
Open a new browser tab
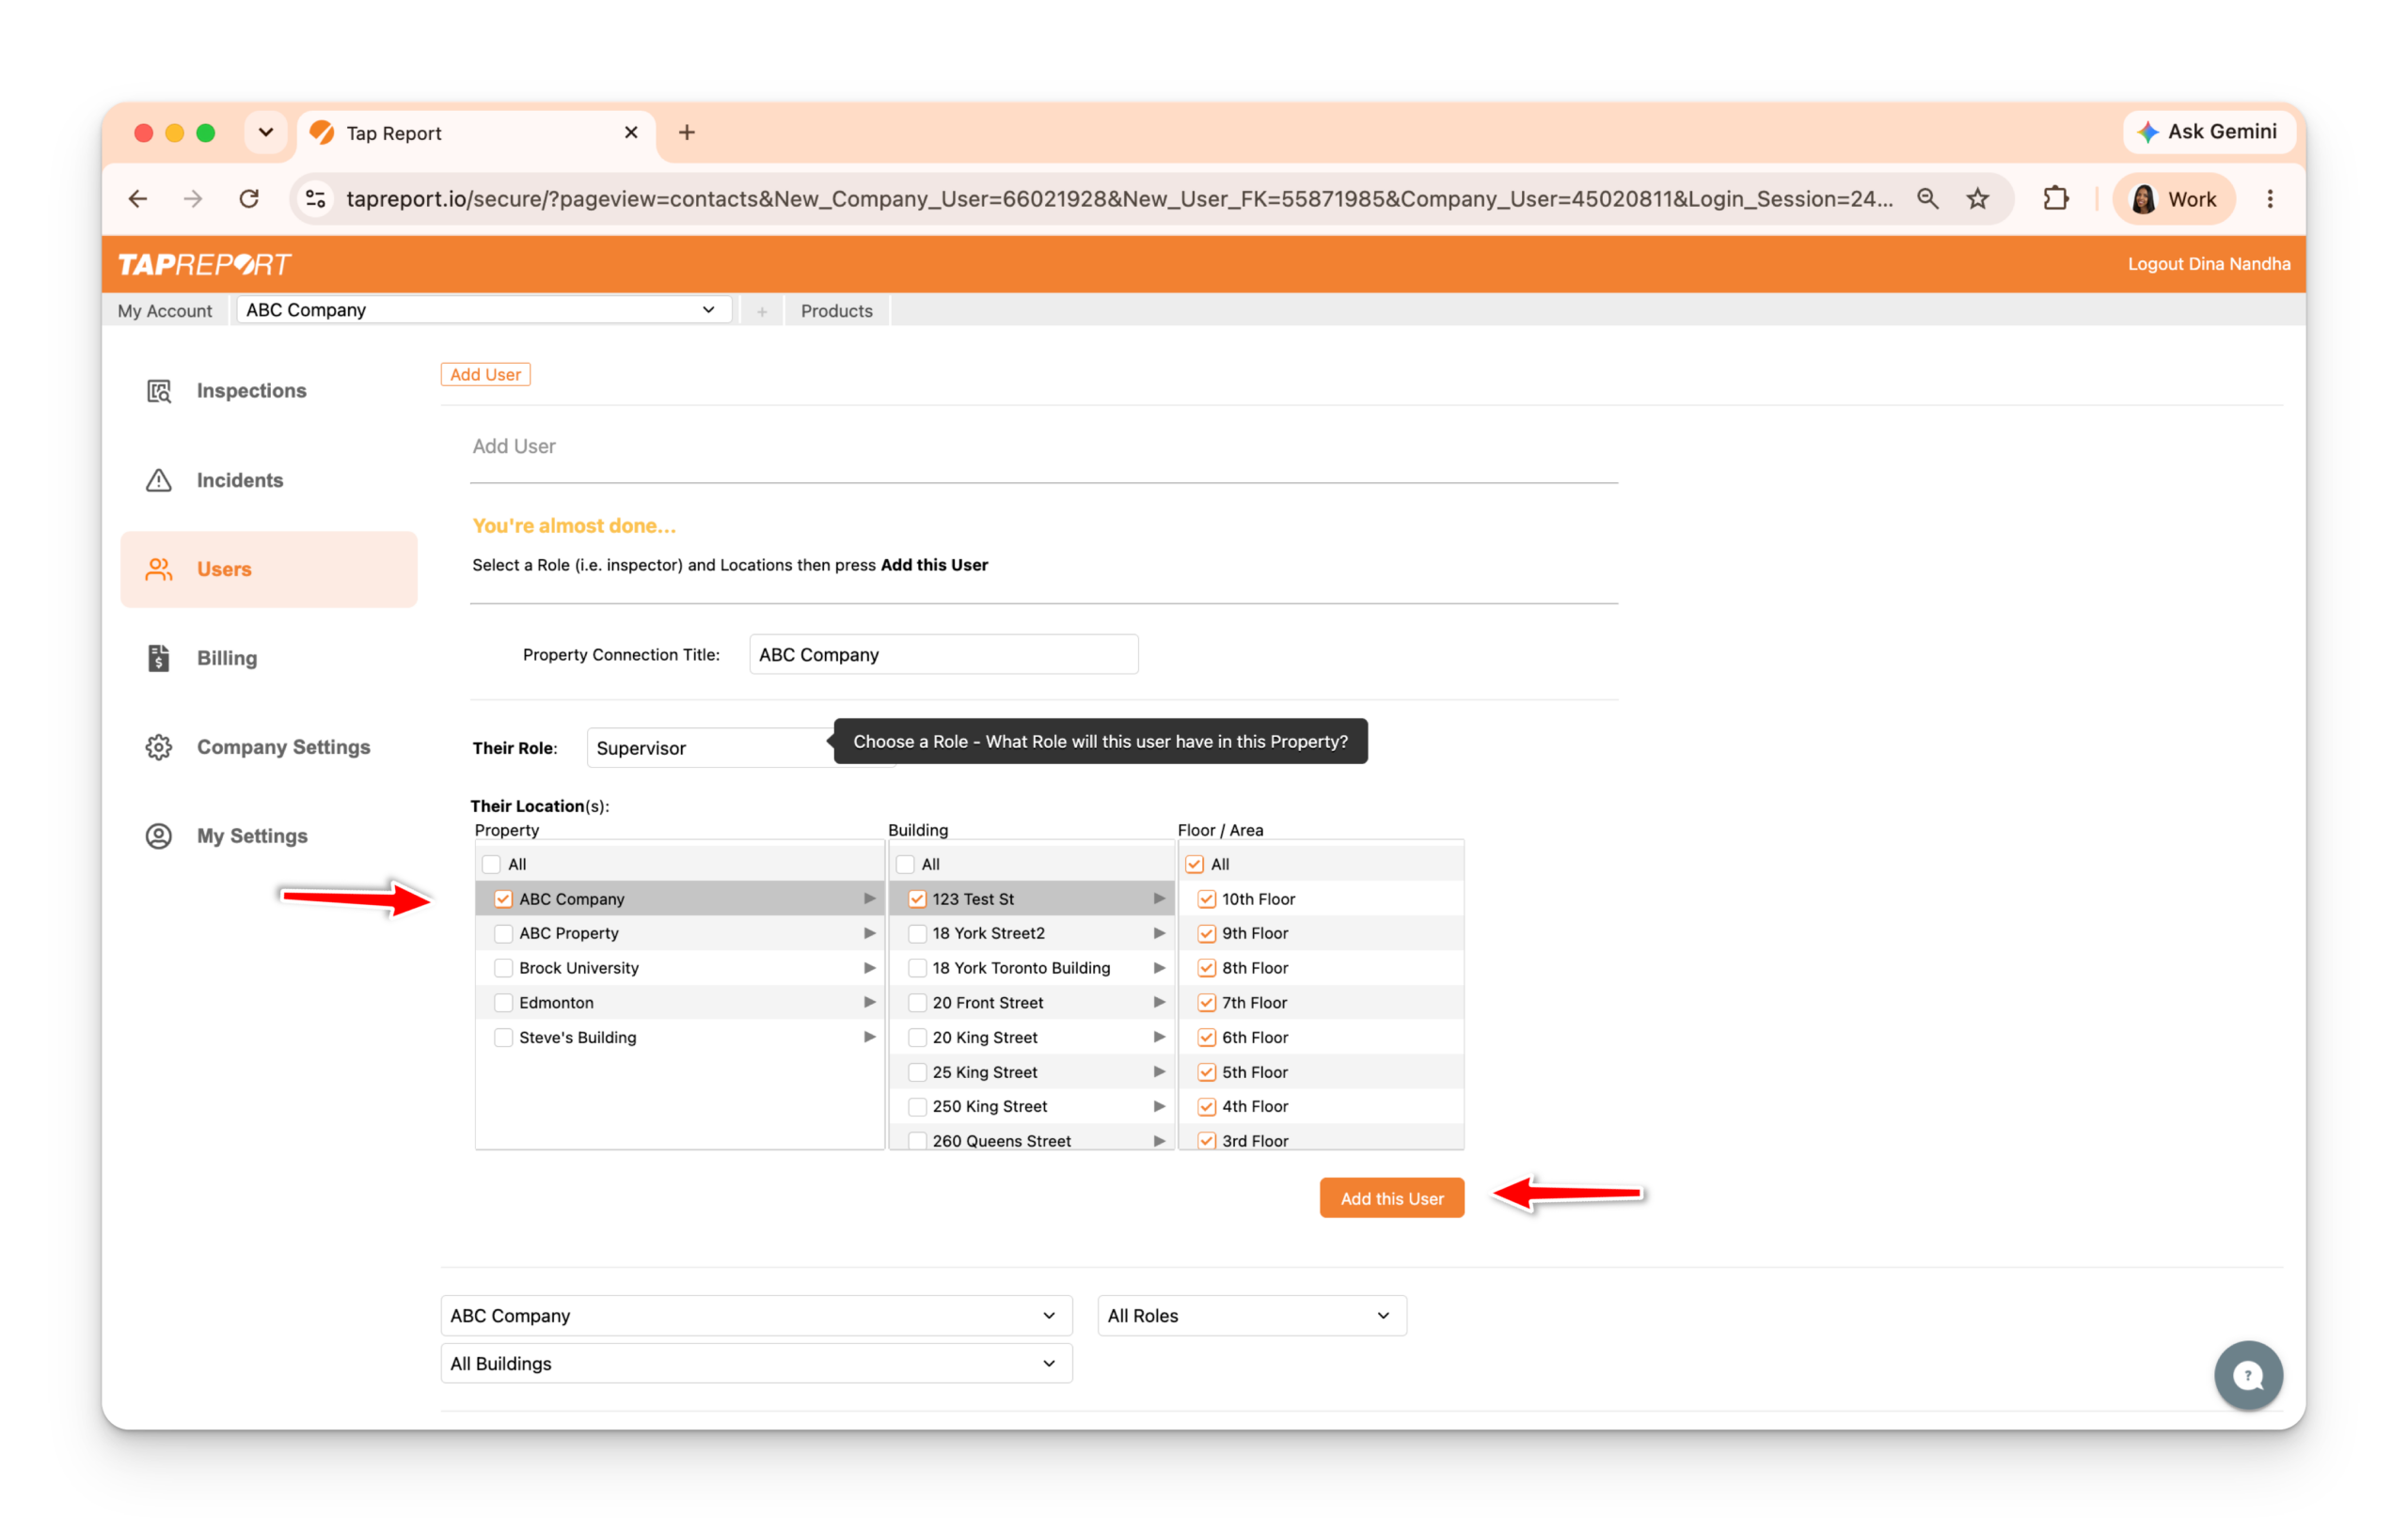pyautogui.click(x=687, y=133)
